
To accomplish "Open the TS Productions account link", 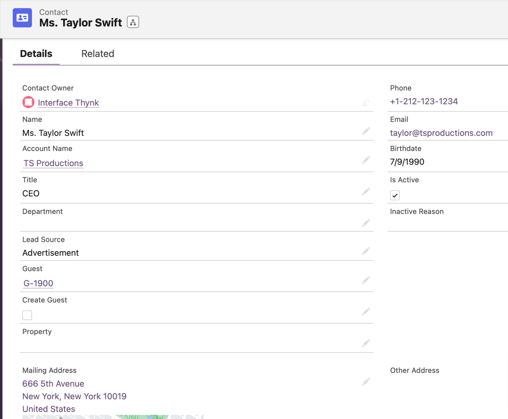I will tap(53, 163).
